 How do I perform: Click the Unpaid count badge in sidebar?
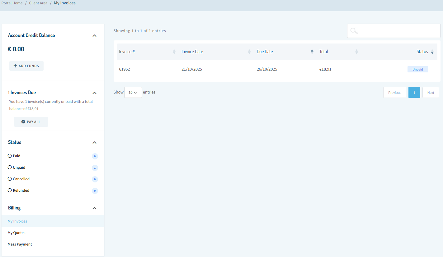click(95, 168)
